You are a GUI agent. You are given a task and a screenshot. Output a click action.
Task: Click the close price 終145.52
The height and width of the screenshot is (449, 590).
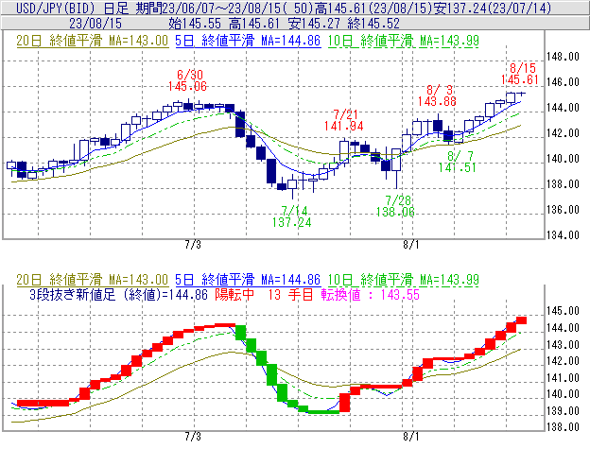373,24
